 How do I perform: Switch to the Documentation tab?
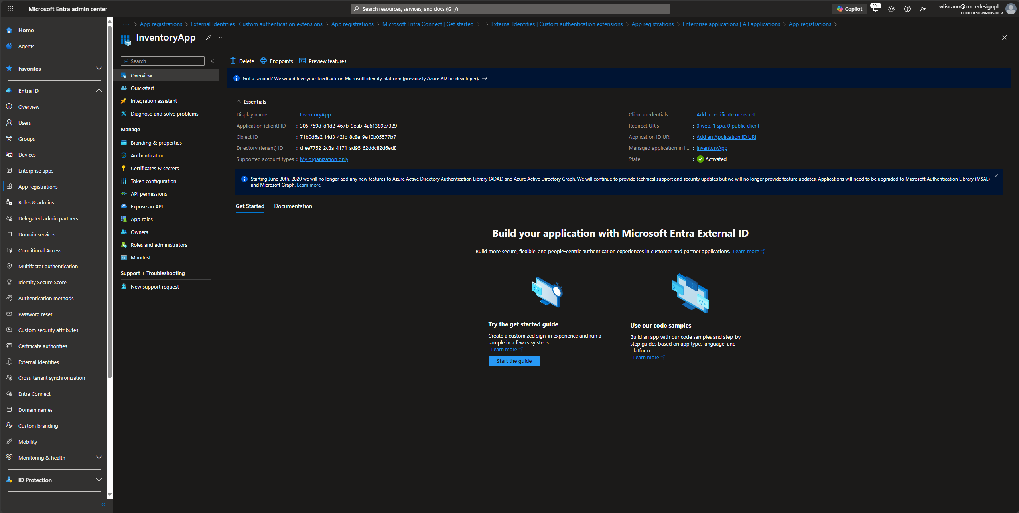tap(293, 206)
